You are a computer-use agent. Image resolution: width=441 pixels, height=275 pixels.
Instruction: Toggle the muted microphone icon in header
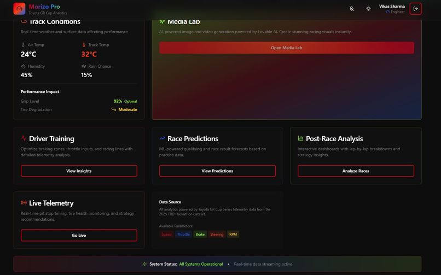[352, 9]
